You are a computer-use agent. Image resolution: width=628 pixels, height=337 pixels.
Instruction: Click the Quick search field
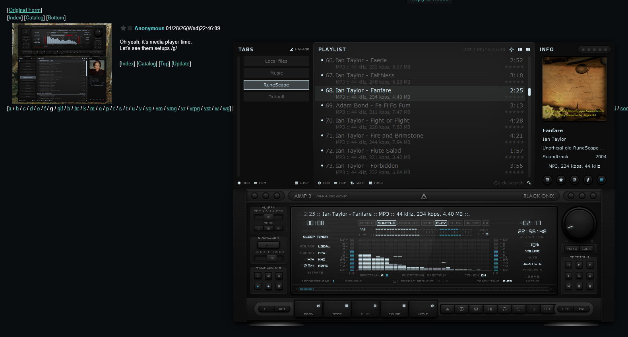pos(509,183)
